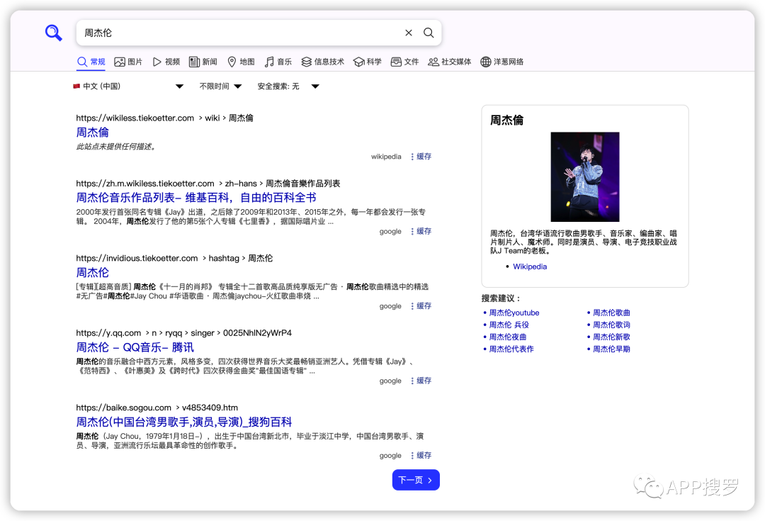Select suggestion 周杰伦歌曲
The width and height of the screenshot is (765, 521).
pyautogui.click(x=611, y=313)
